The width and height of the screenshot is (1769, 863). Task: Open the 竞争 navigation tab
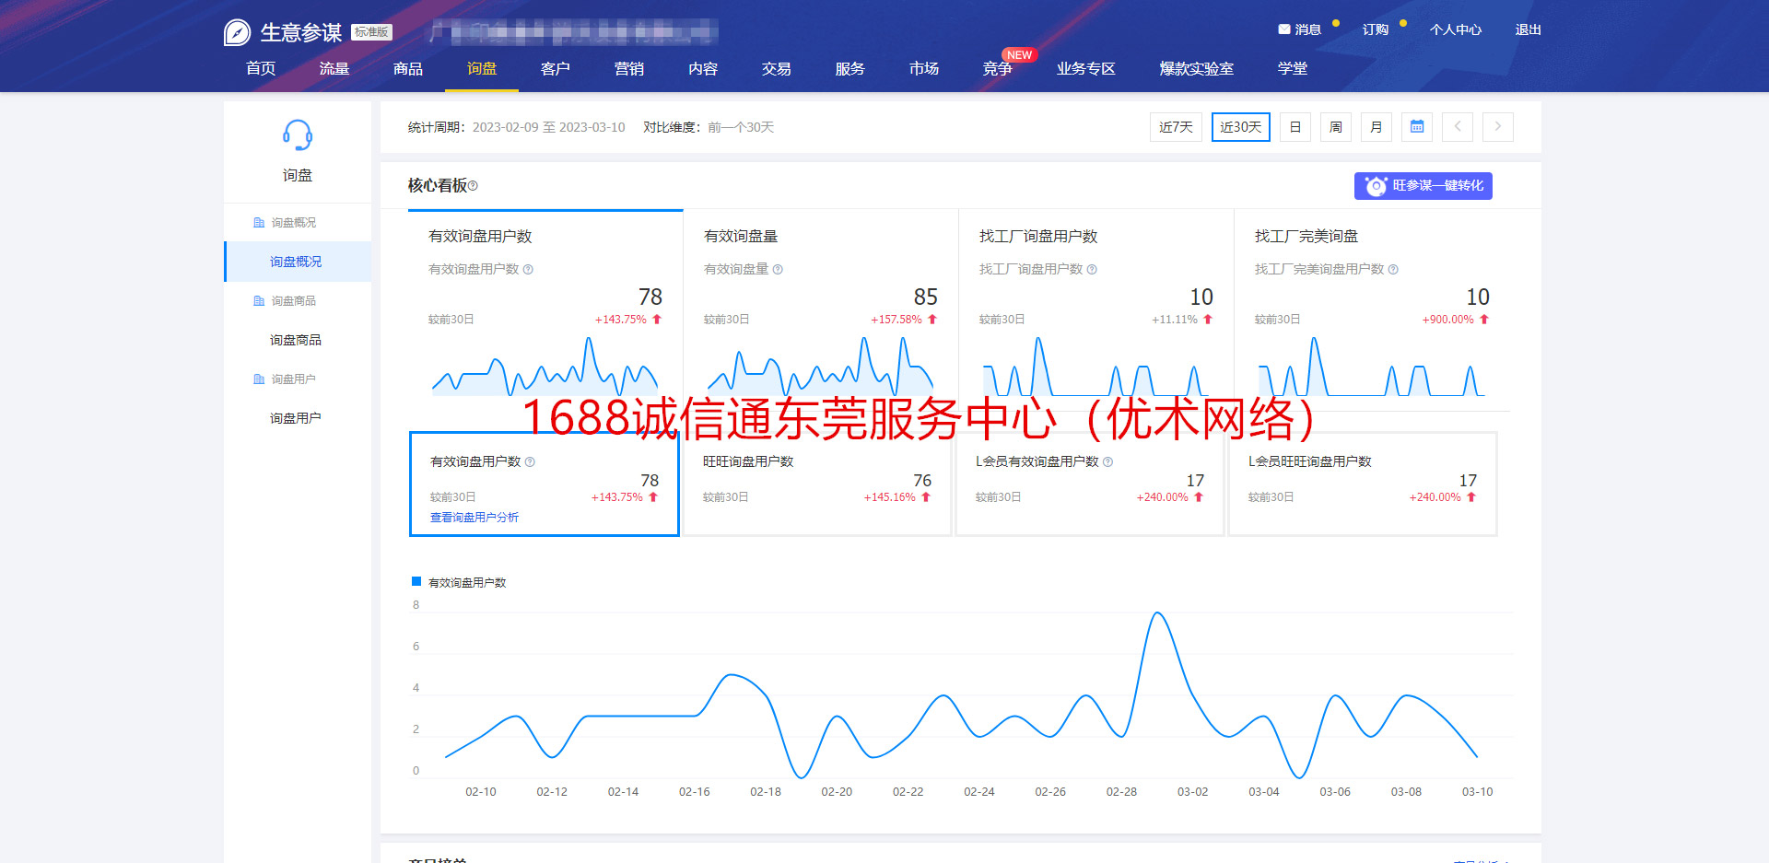997,69
